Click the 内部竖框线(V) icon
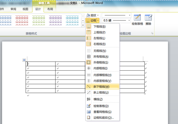 tap(89, 81)
